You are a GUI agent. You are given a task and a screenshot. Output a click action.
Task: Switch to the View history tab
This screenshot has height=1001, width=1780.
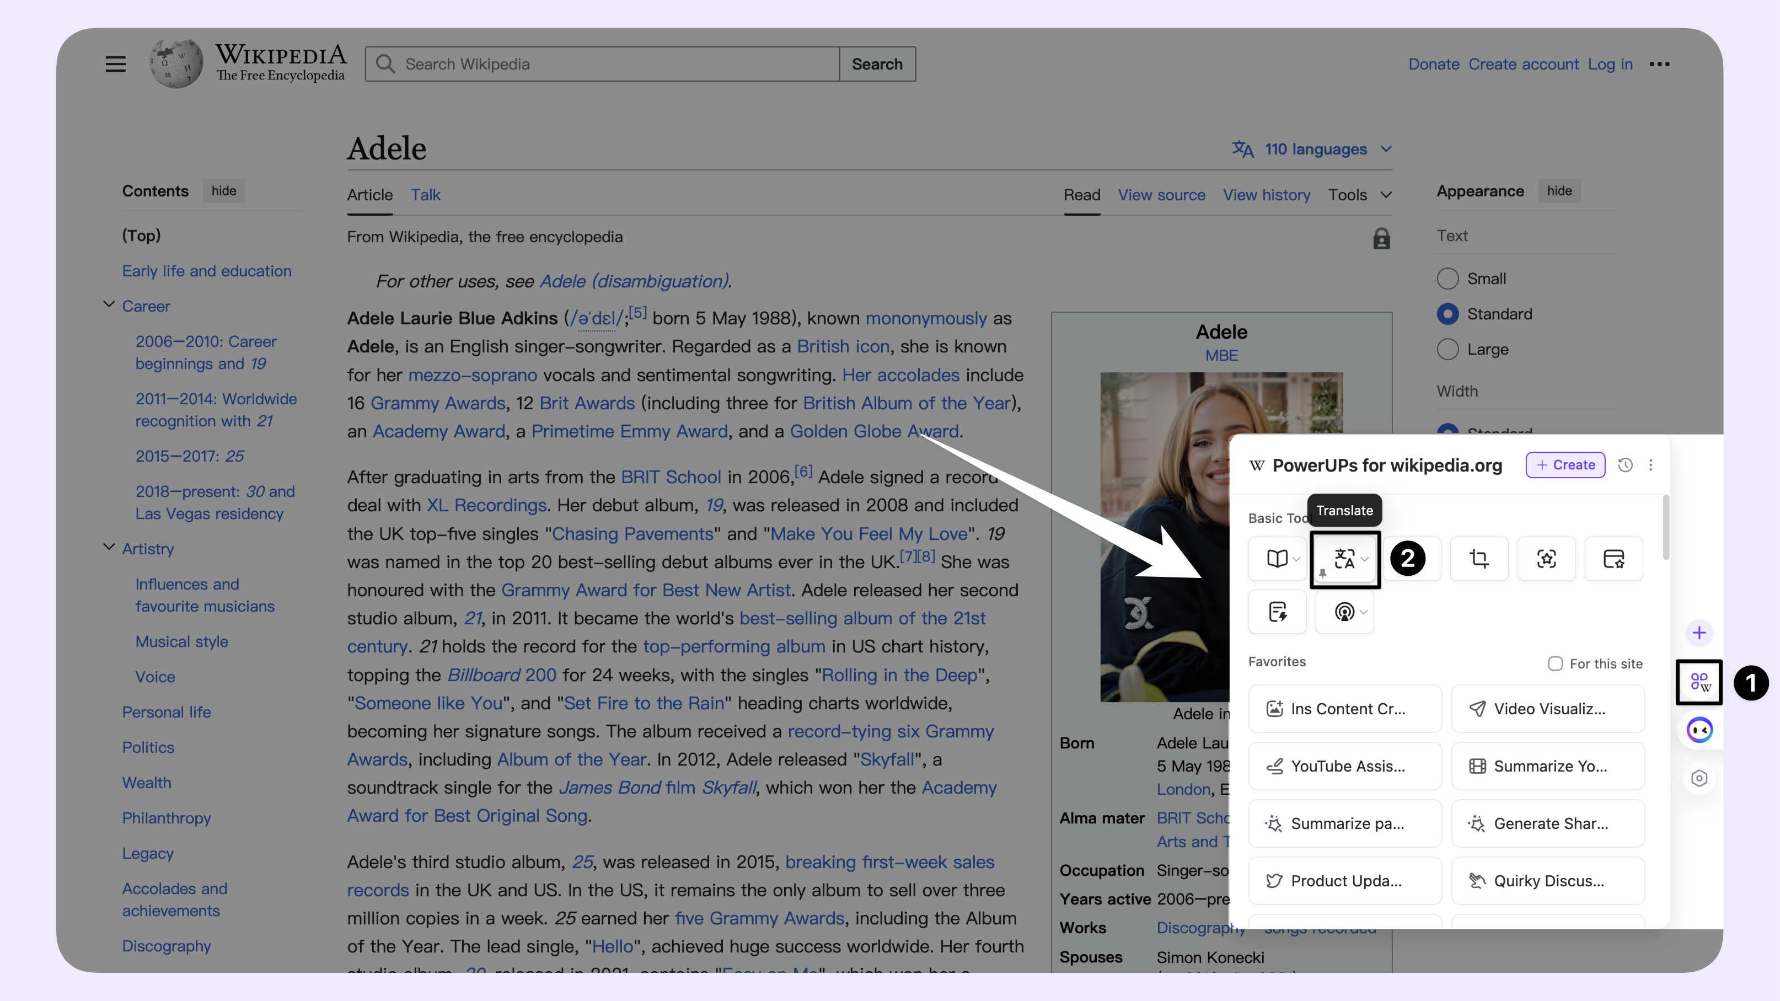1267,193
